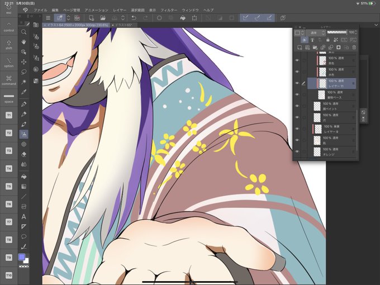Screen dimensions: 380x285
Task: Open the 編集 menu
Action: [x=55, y=10]
